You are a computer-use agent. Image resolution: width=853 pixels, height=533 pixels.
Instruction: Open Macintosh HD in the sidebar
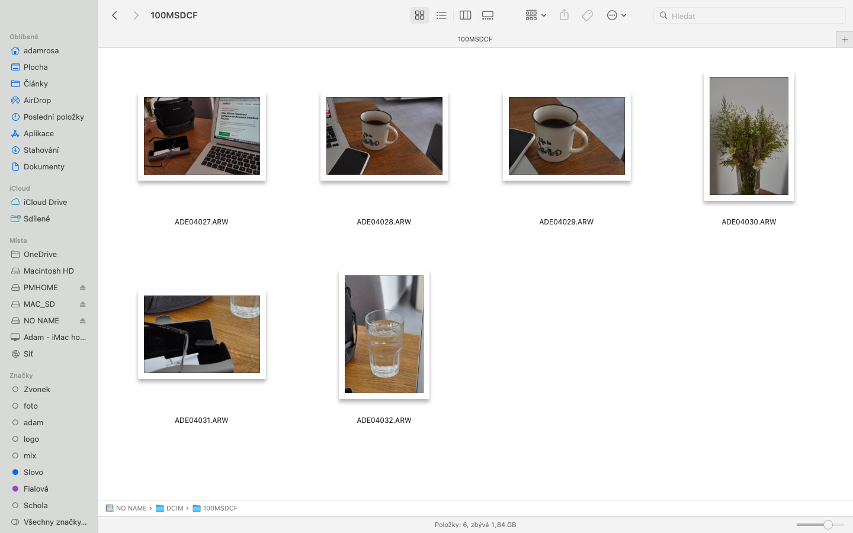pos(49,271)
